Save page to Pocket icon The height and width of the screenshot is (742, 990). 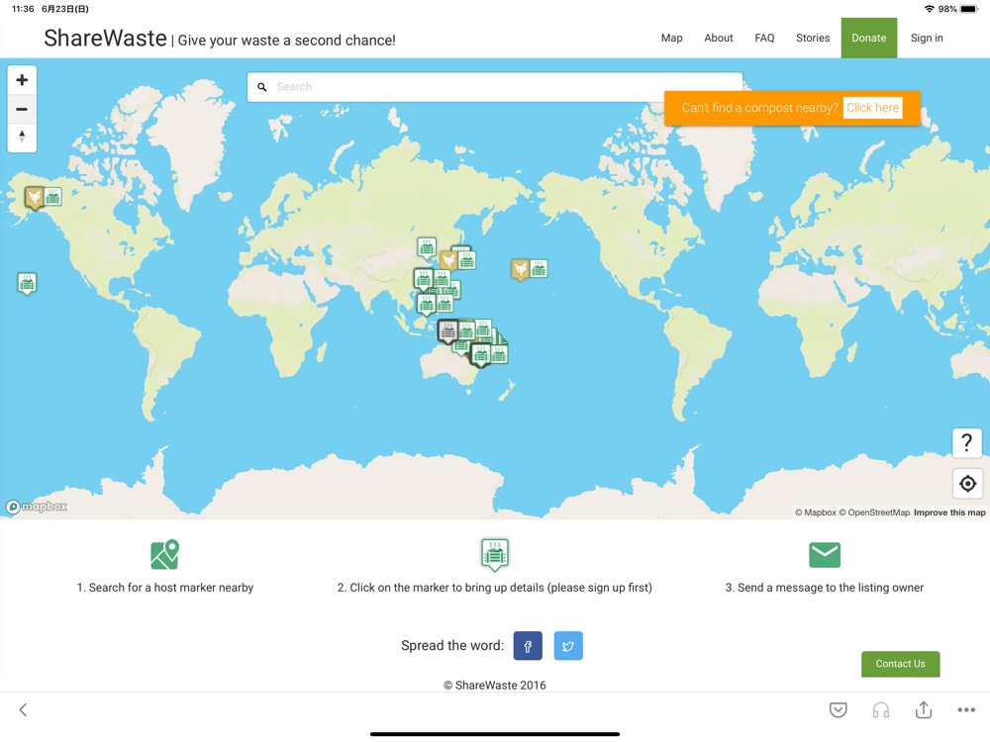(x=838, y=709)
